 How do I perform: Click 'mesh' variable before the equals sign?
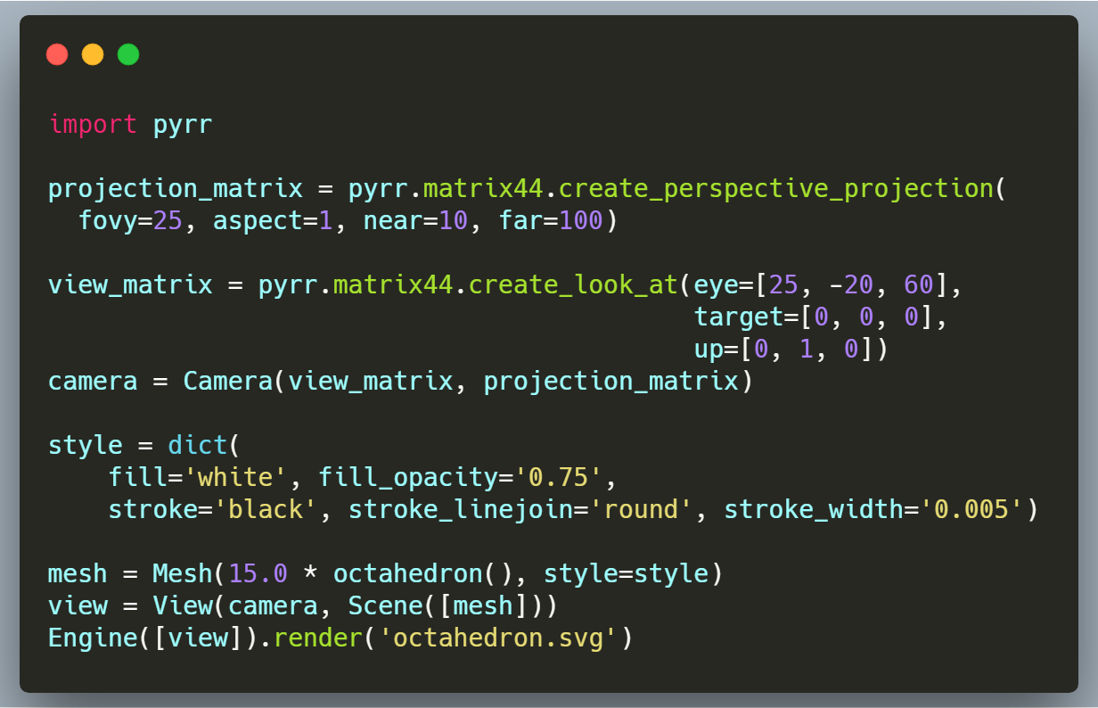tap(78, 573)
